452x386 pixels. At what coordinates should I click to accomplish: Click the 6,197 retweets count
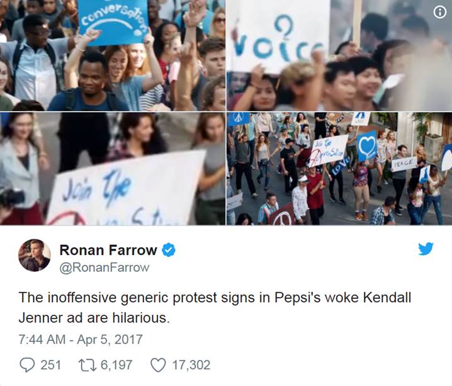click(x=116, y=365)
